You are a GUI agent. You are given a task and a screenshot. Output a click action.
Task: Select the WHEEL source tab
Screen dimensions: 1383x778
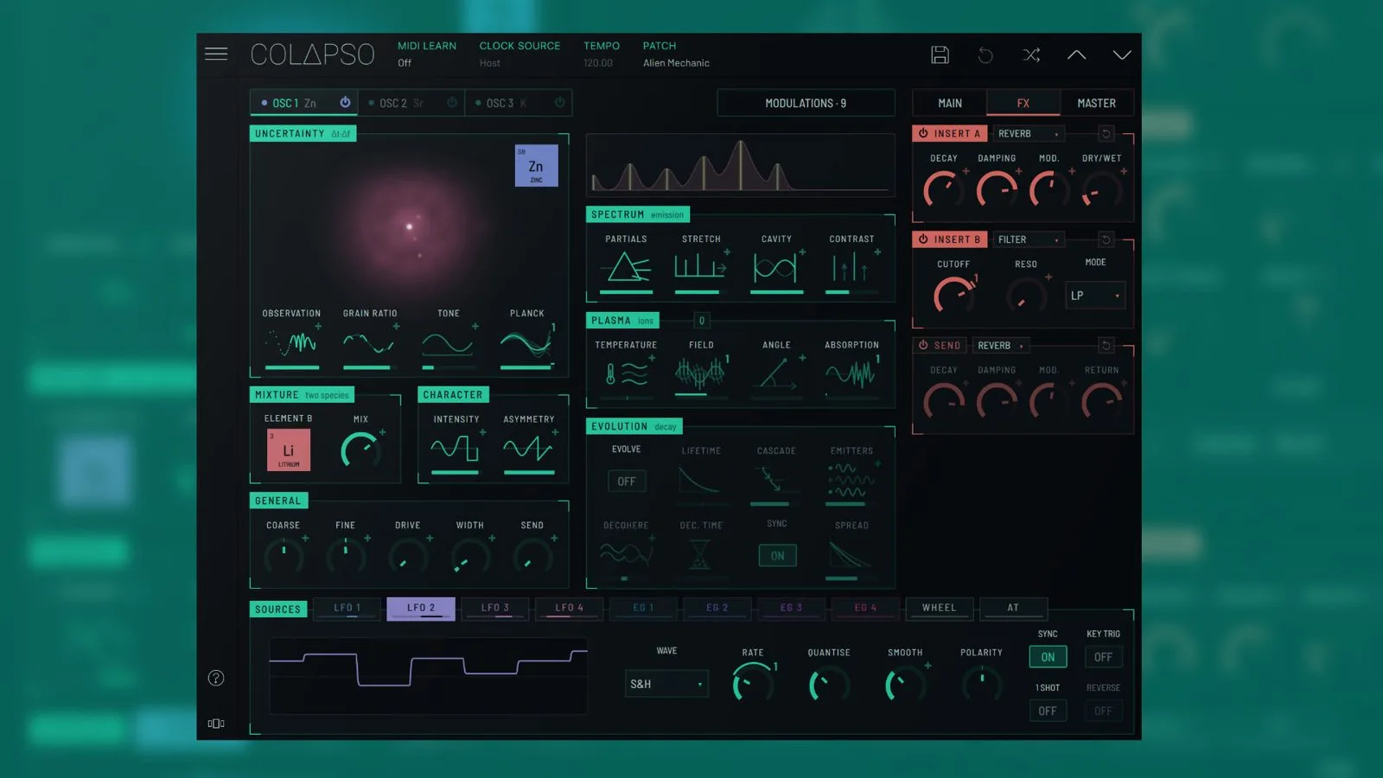(940, 608)
